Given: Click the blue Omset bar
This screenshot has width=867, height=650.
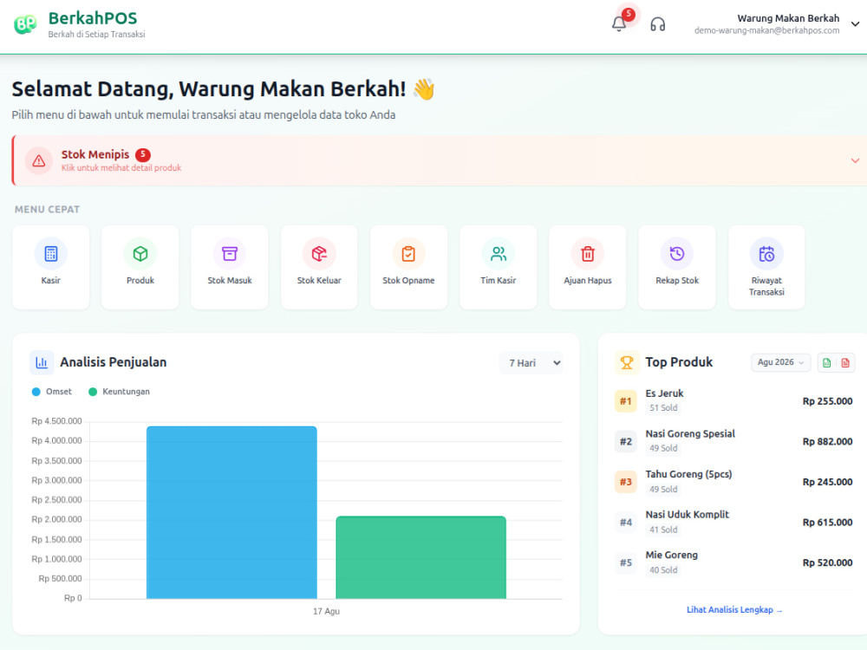Looking at the screenshot, I should point(231,512).
